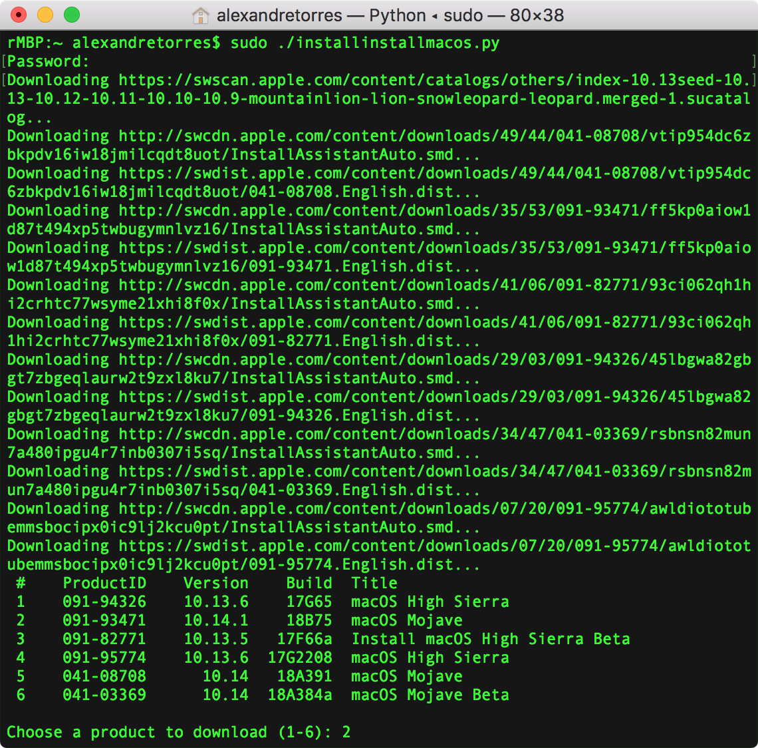Click build number '18A391'
Image resolution: width=758 pixels, height=748 pixels.
pos(305,676)
